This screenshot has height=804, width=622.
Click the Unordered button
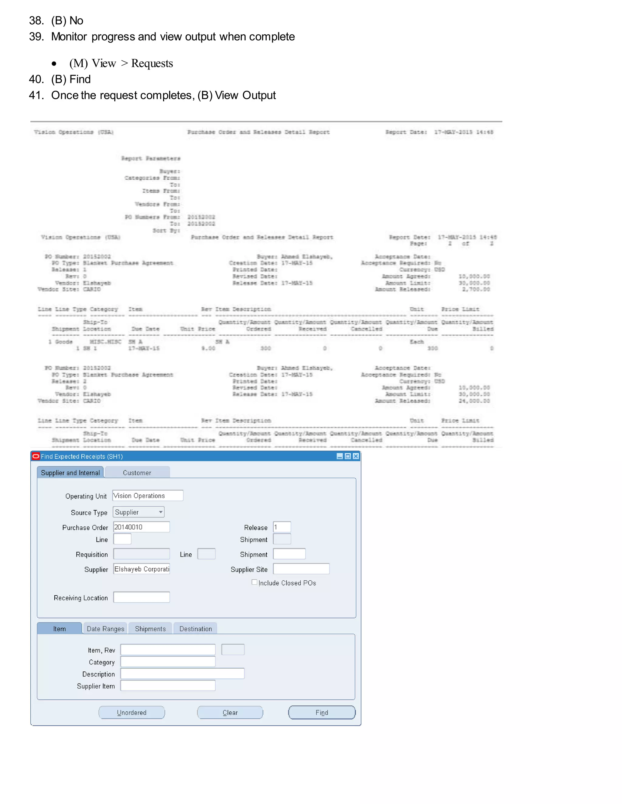point(132,712)
